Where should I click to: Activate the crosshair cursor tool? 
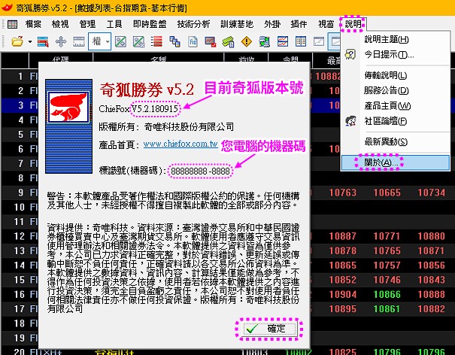pos(61,42)
